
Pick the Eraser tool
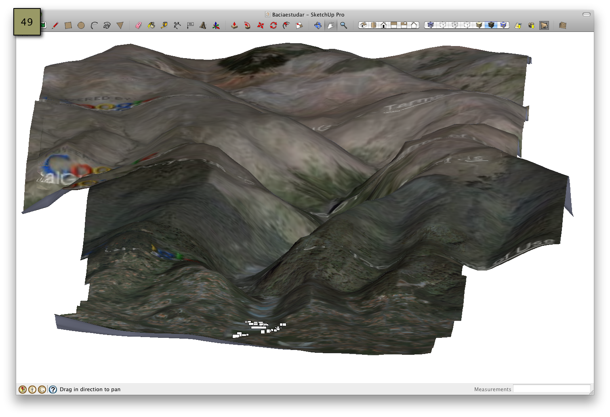pyautogui.click(x=139, y=25)
